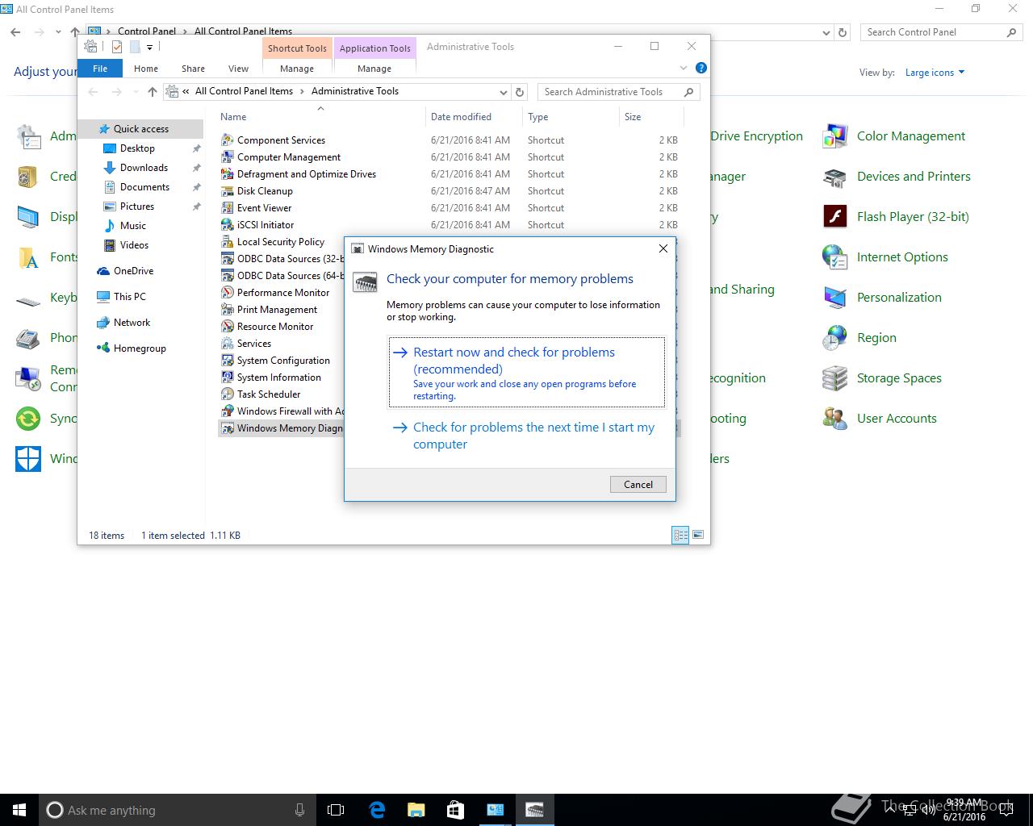Open Task View from taskbar
The height and width of the screenshot is (826, 1033).
point(336,810)
